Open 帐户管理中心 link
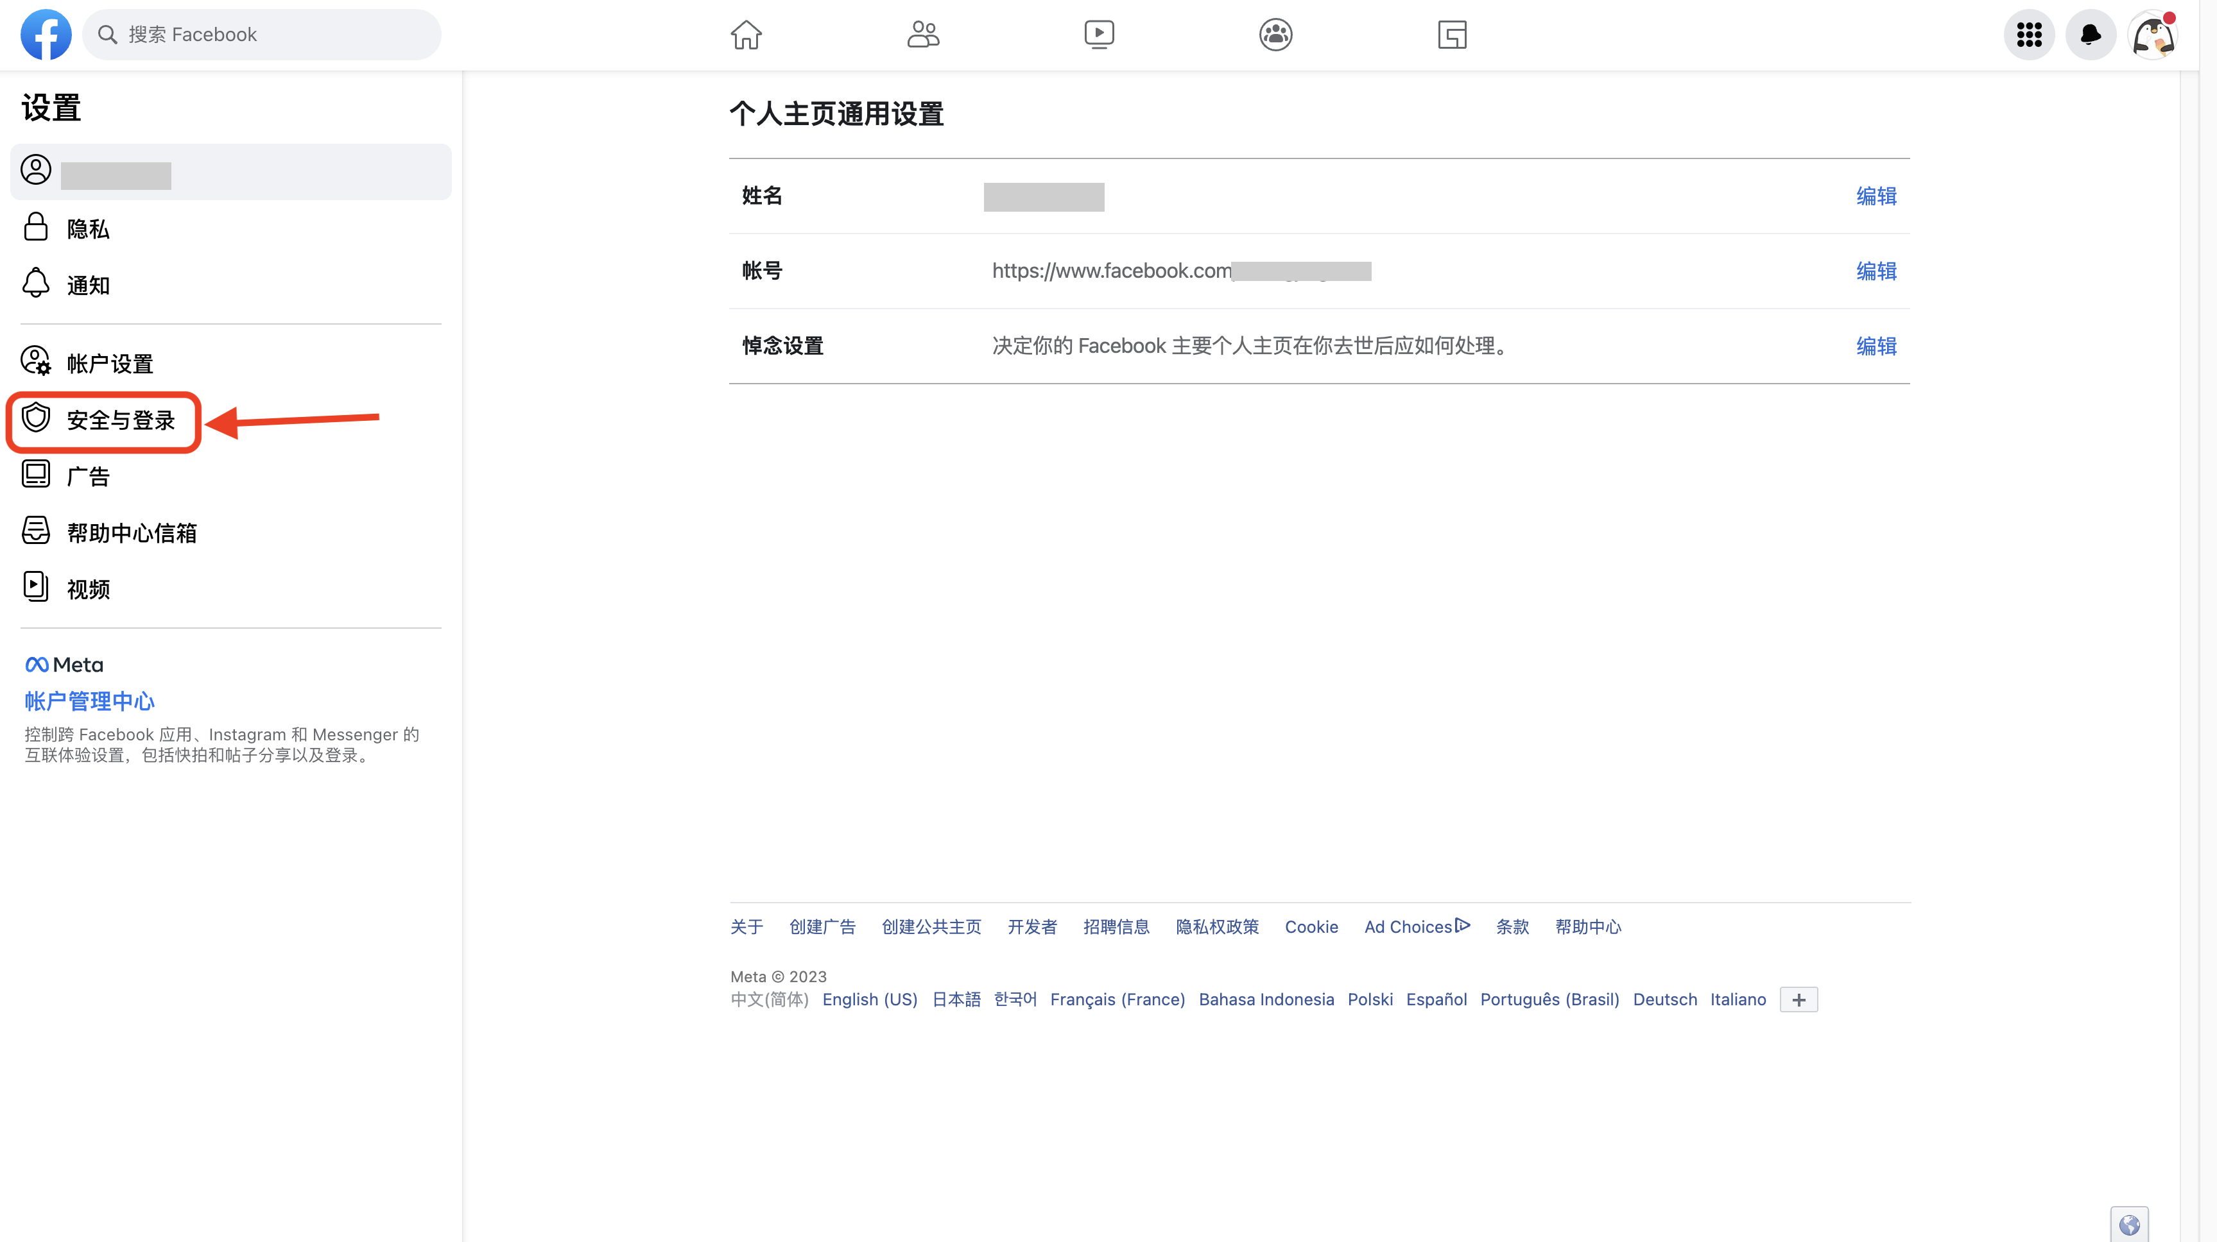The image size is (2217, 1242). [x=89, y=701]
